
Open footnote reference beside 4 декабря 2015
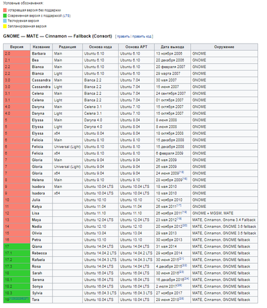coord(184,265)
